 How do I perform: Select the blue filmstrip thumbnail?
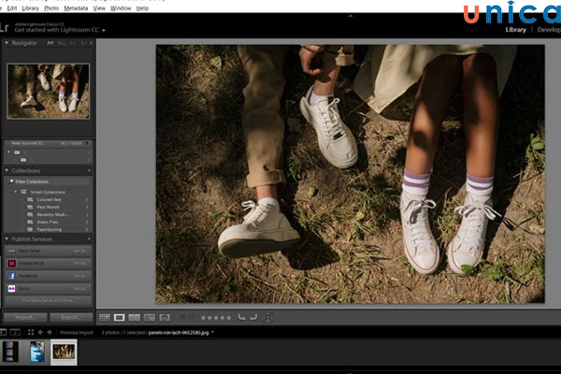click(x=37, y=352)
